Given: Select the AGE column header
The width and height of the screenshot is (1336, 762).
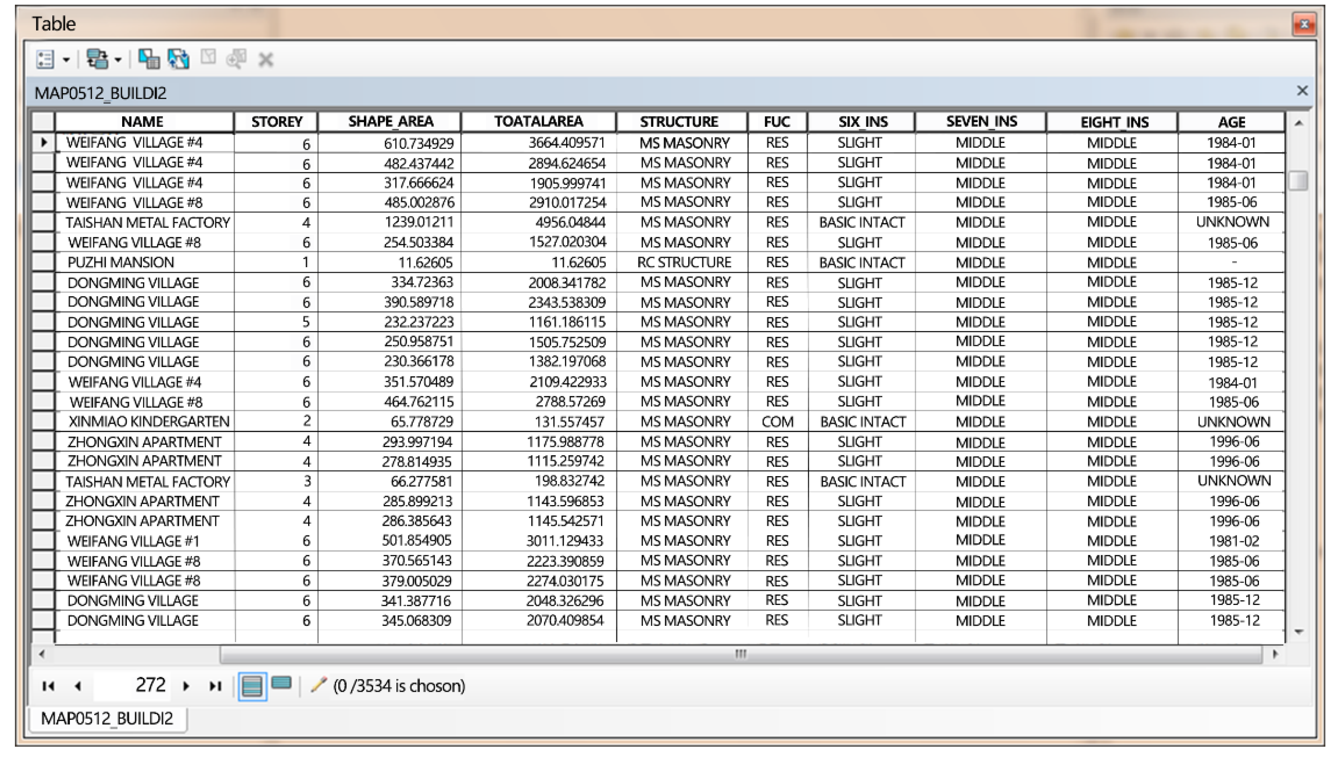Looking at the screenshot, I should pyautogui.click(x=1231, y=121).
